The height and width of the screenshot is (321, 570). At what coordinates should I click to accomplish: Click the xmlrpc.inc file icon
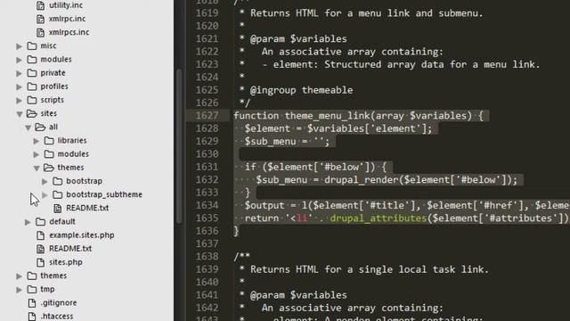[x=40, y=19]
